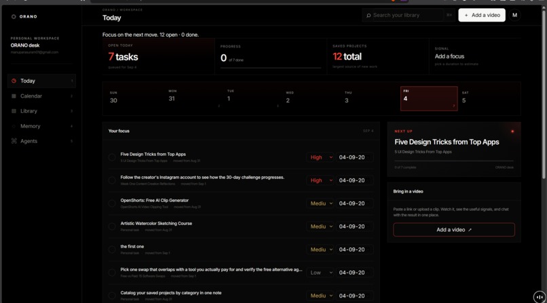Open High priority dropdown for Instagram task
This screenshot has width=547, height=303.
tap(320, 180)
